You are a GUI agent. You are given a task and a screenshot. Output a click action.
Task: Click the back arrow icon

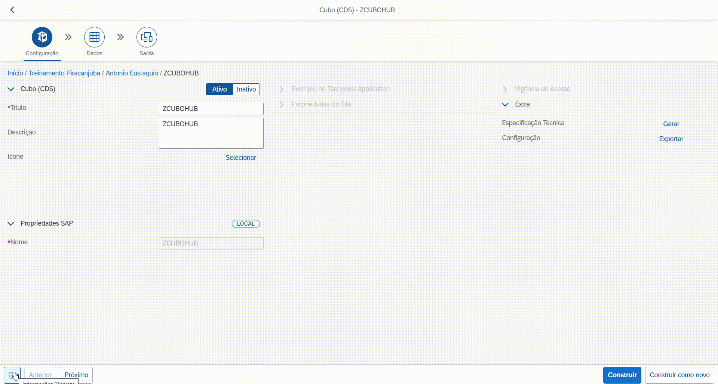[12, 10]
